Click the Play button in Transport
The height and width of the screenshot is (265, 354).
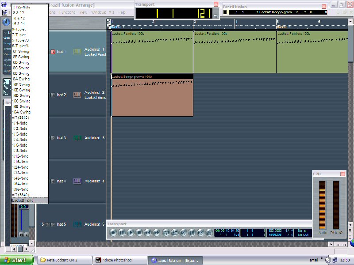[131, 232]
